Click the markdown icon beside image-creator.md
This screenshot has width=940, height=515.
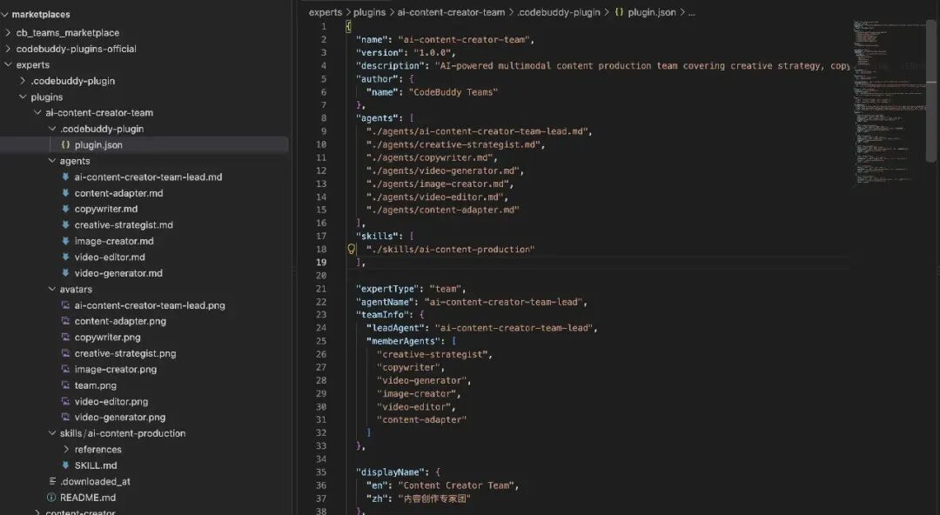pyautogui.click(x=65, y=241)
